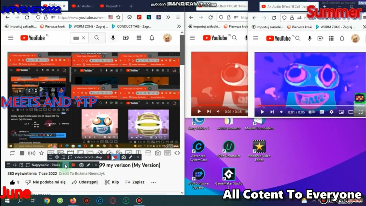This screenshot has height=206, width=366.
Task: Toggle loop icon in extension toolbar below video
Action: (12, 153)
